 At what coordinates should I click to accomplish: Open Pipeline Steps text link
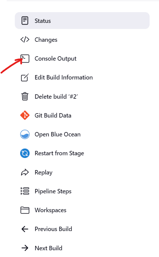pos(53,191)
